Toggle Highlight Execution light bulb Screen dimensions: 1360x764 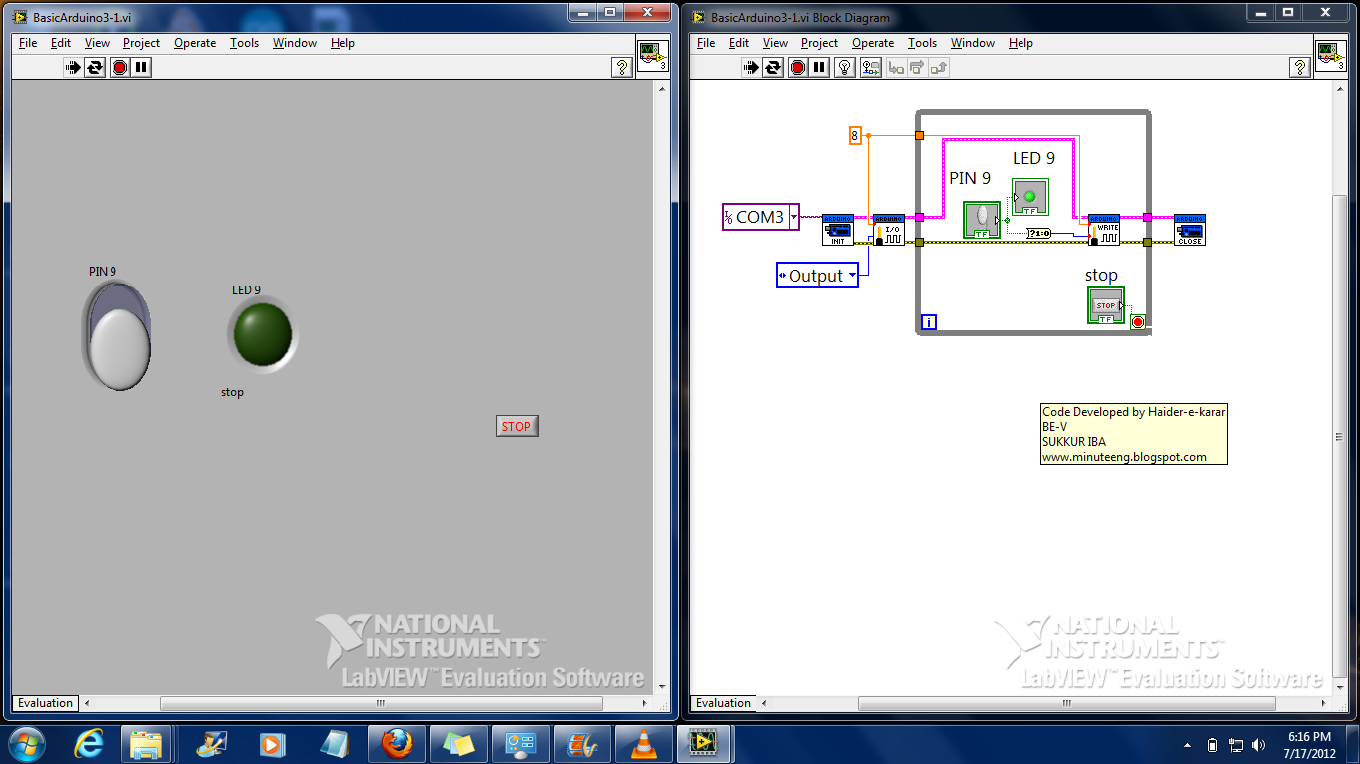click(845, 67)
